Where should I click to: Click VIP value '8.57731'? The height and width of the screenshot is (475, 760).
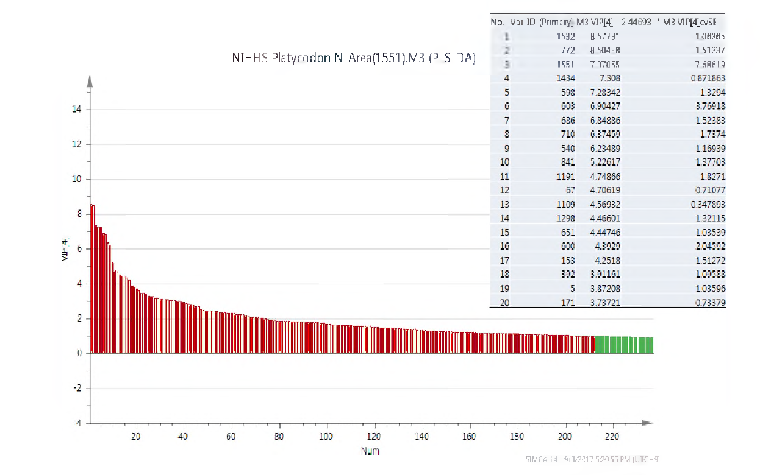click(x=604, y=37)
